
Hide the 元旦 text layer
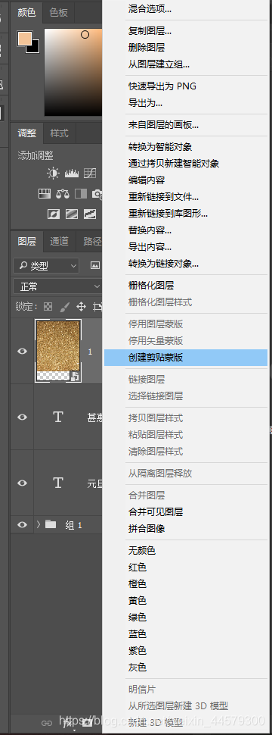(22, 483)
